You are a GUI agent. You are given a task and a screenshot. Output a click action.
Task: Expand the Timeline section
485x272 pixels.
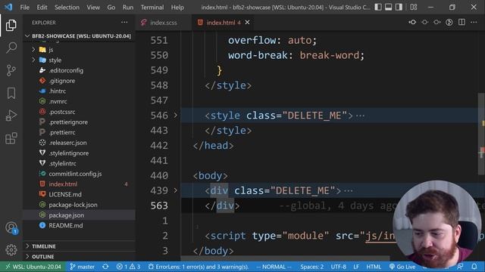pyautogui.click(x=80, y=246)
